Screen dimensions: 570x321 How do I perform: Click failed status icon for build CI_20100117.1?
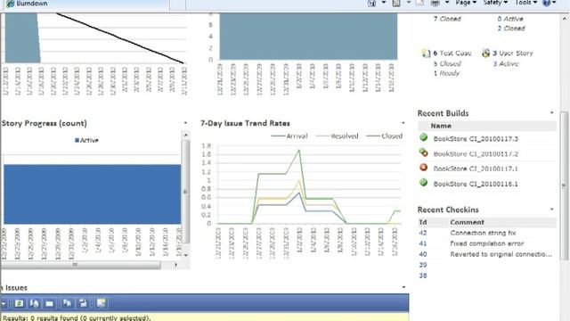[x=424, y=168]
